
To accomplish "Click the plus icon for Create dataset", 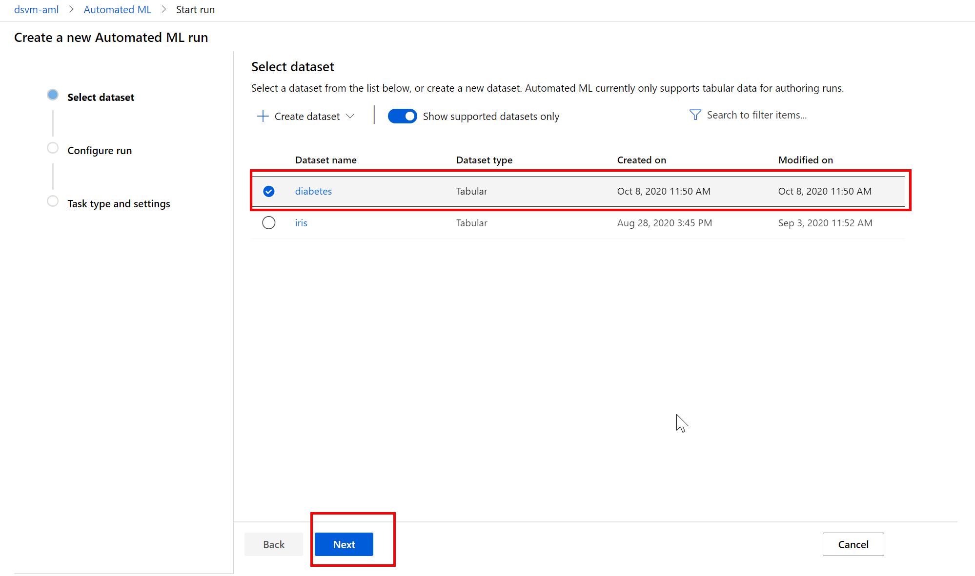I will 263,116.
